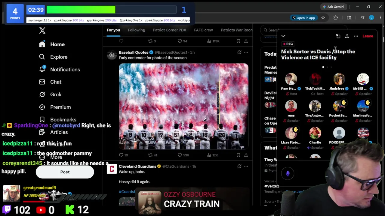Select speaker Charlie avatar
This screenshot has width=385, height=216.
coord(315,133)
